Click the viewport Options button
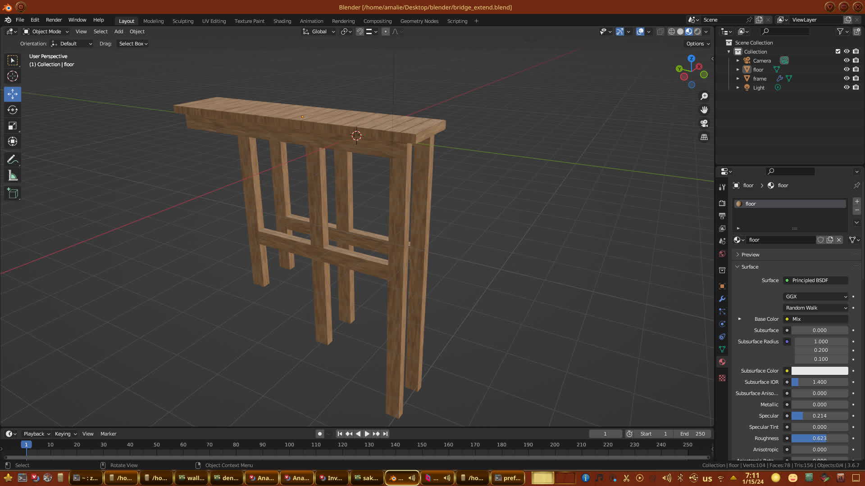Image resolution: width=865 pixels, height=486 pixels. tap(697, 44)
